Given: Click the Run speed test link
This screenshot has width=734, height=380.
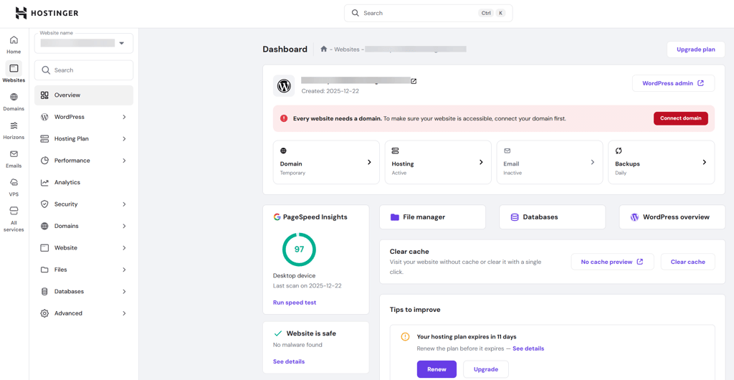Looking at the screenshot, I should 295,303.
